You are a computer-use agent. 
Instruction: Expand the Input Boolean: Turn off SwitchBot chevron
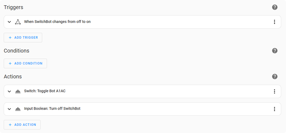coord(9,109)
